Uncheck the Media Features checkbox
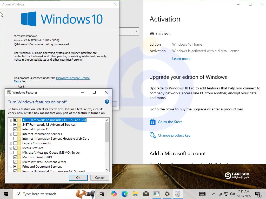Image resolution: width=266 pixels, height=199 pixels. [x=15, y=148]
